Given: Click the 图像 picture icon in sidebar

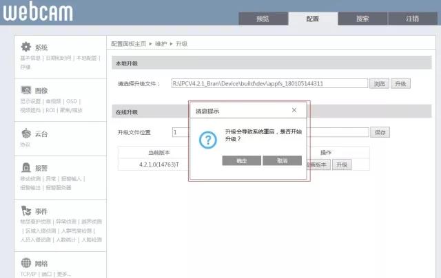Looking at the screenshot, I should (x=26, y=90).
